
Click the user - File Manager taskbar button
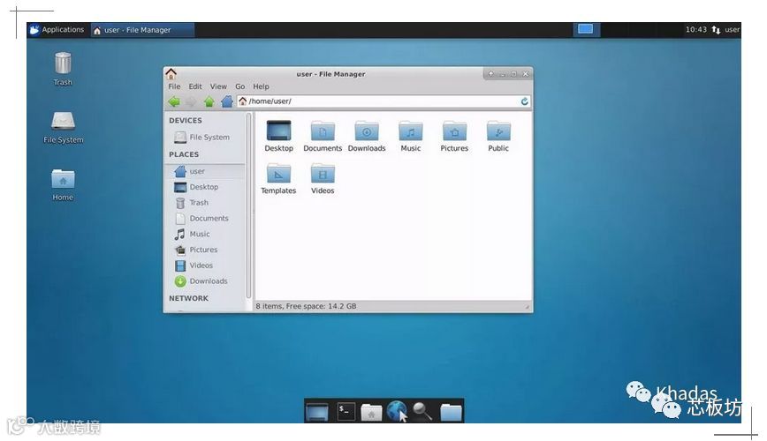142,30
